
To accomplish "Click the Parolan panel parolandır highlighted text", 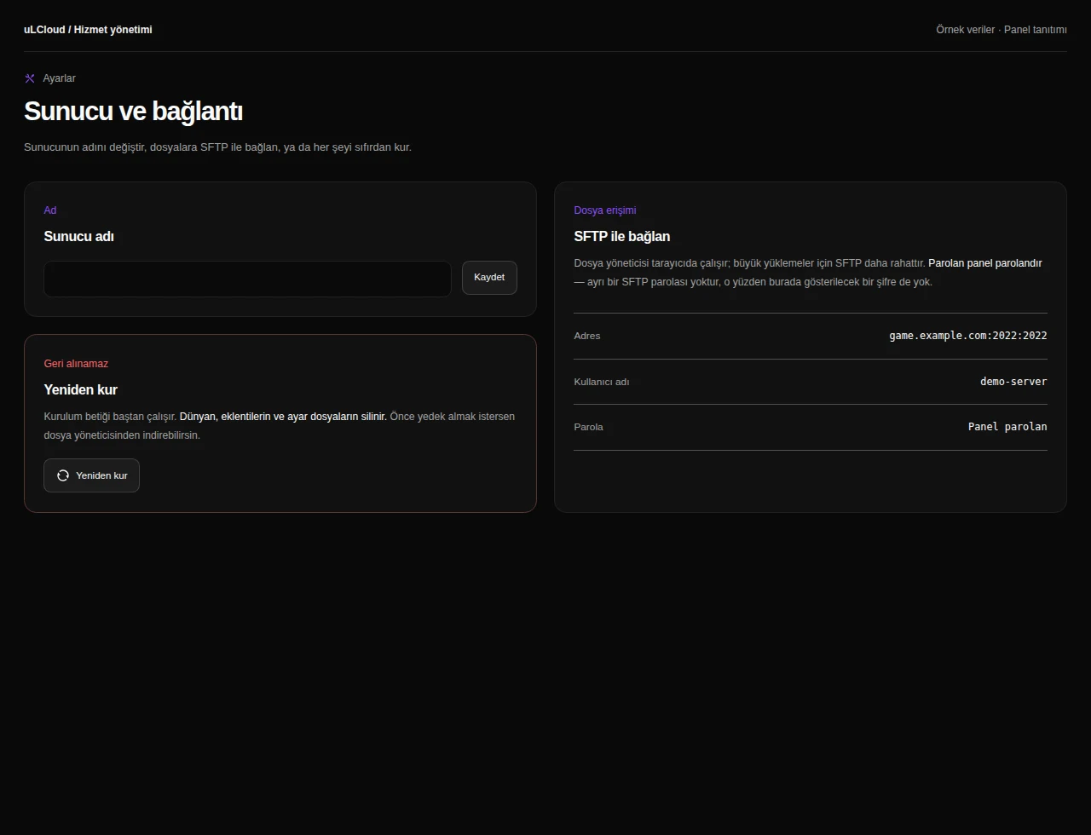I will click(x=985, y=263).
